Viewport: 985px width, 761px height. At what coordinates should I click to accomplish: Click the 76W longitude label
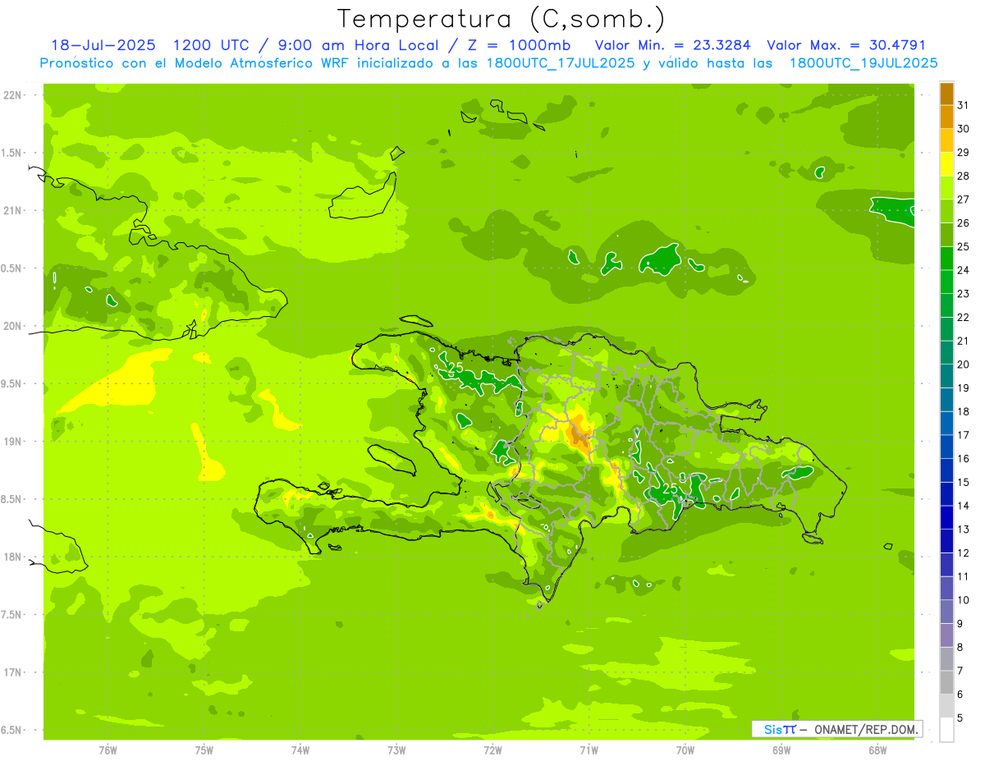(108, 750)
